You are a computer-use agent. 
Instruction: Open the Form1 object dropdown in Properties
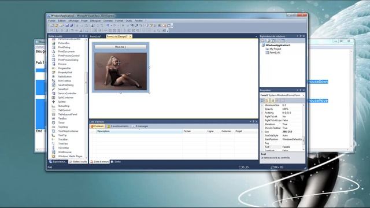[304, 95]
